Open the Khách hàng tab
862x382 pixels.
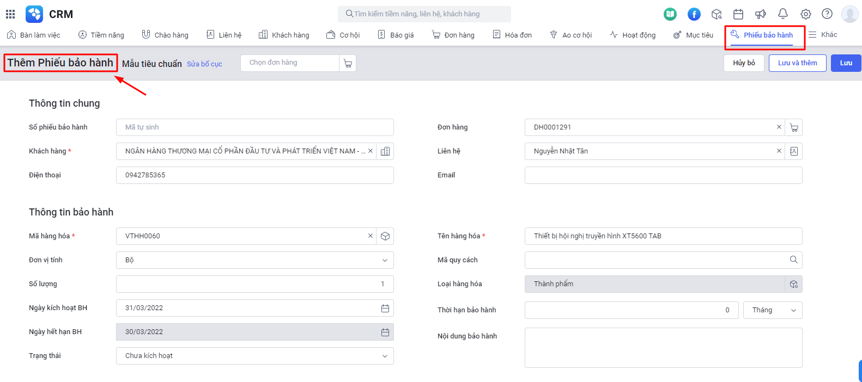click(x=284, y=35)
